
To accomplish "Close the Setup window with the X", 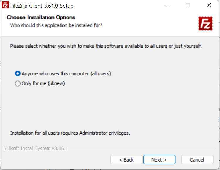I will 209,5.
